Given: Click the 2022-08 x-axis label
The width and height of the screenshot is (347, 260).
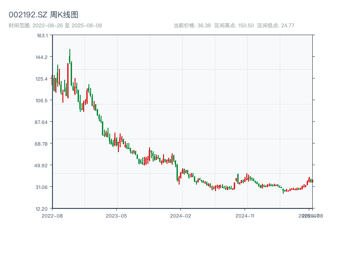Looking at the screenshot, I should 53,215.
